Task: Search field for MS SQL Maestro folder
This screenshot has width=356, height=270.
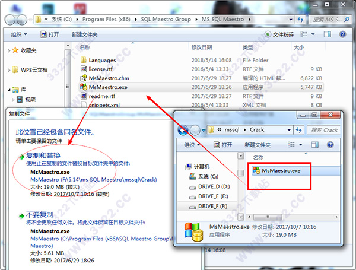Action: point(330,20)
